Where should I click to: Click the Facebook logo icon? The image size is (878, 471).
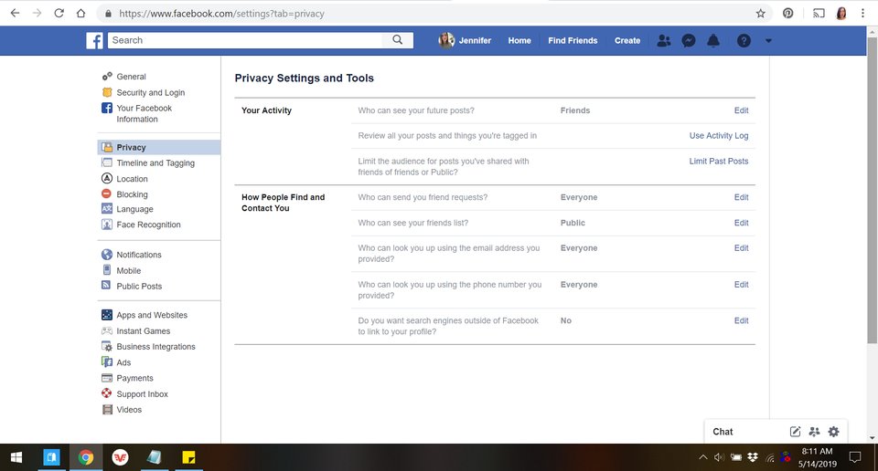[94, 40]
